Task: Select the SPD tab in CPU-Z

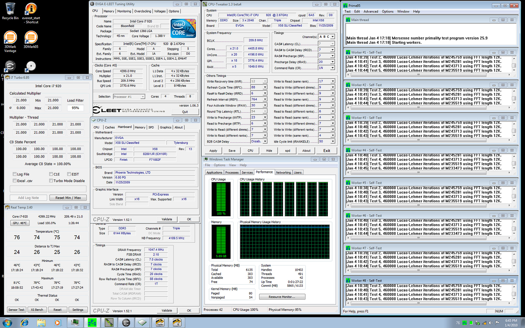Action: click(151, 128)
